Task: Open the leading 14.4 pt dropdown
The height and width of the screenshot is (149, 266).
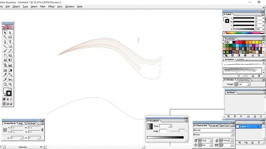Action: coord(232,140)
